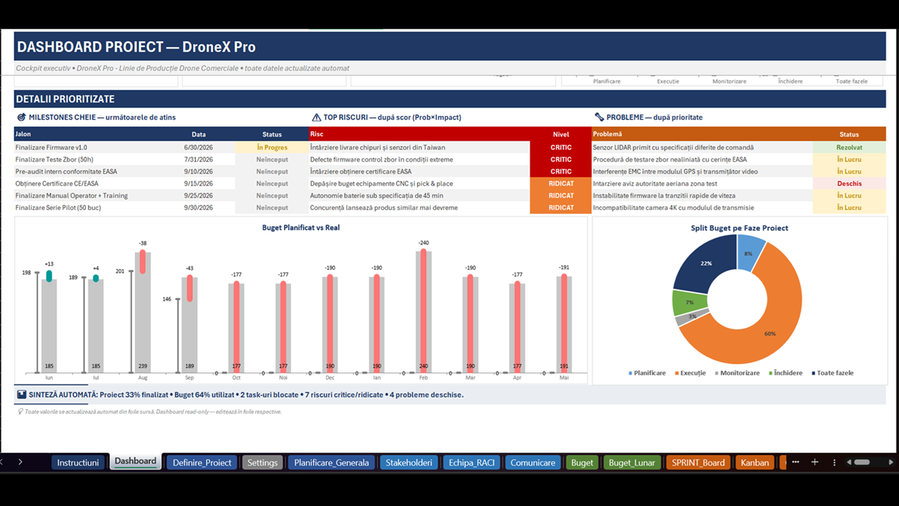Viewport: 899px width, 506px height.
Task: Click the TOP RISCURI warning triangle icon
Action: point(317,117)
